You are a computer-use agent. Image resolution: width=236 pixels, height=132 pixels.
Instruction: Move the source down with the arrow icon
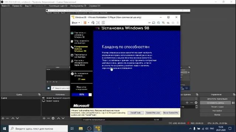tap(63, 118)
